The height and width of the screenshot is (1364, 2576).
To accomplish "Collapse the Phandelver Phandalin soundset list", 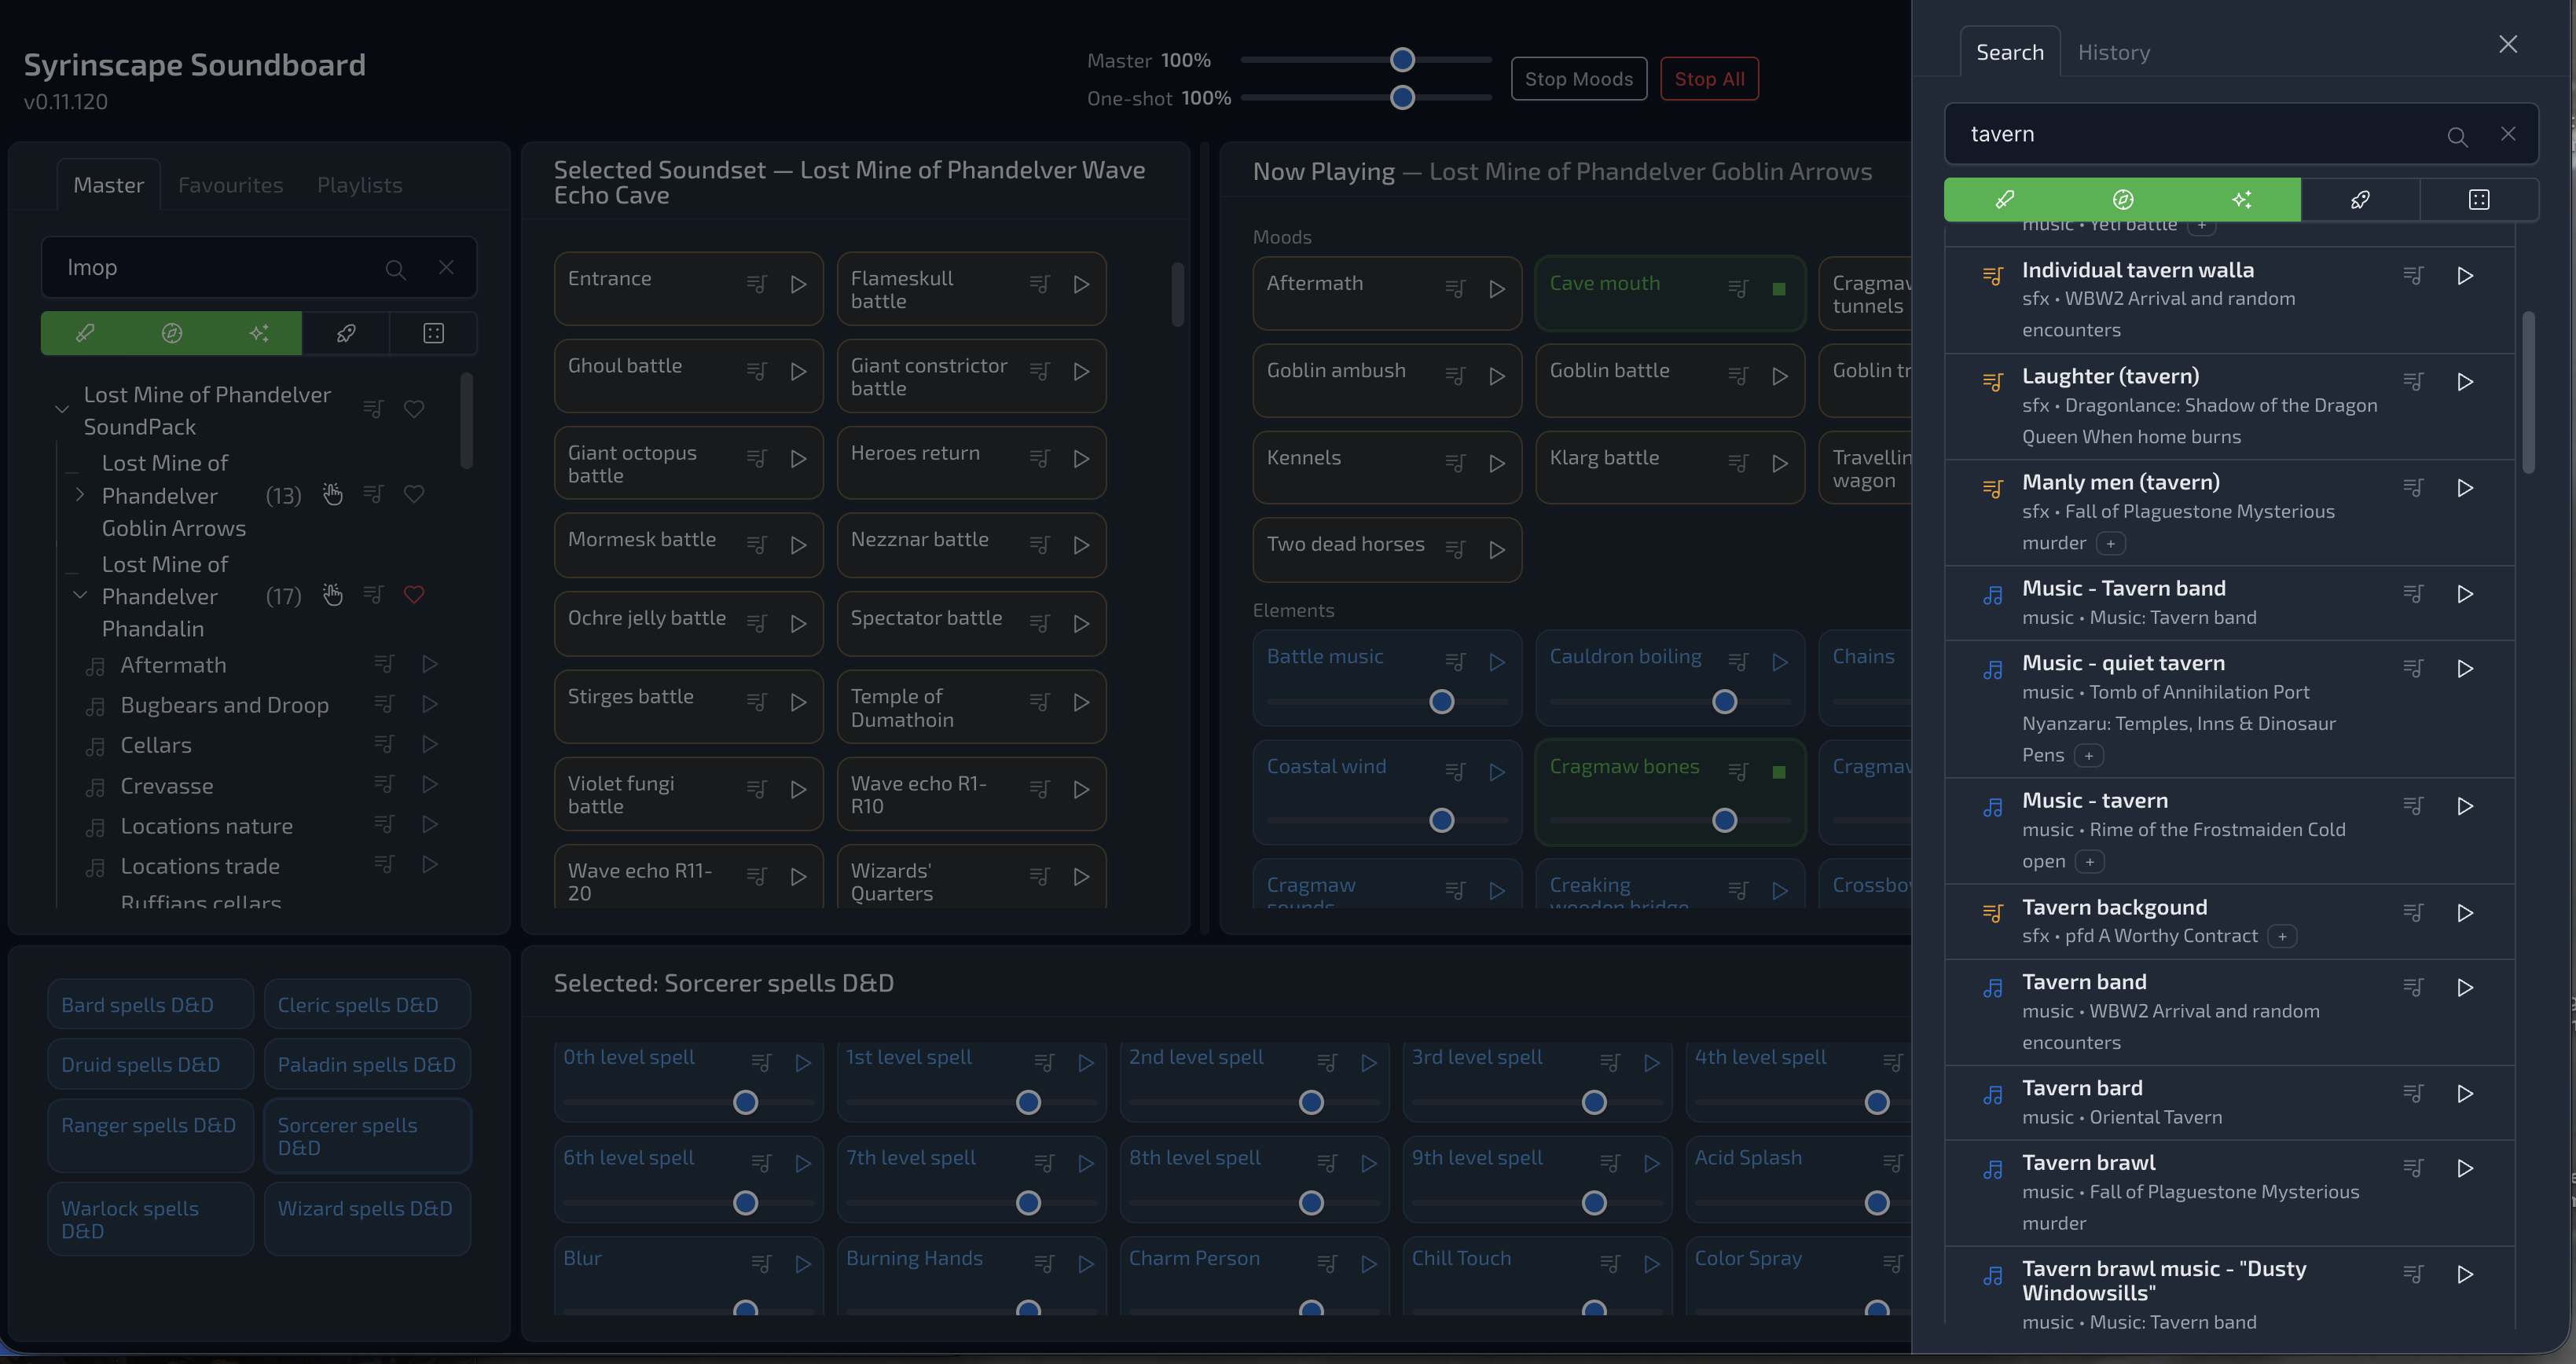I will 80,595.
